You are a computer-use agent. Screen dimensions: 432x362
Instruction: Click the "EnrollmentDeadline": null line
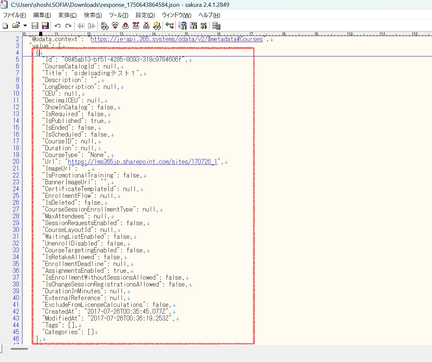pos(86,264)
